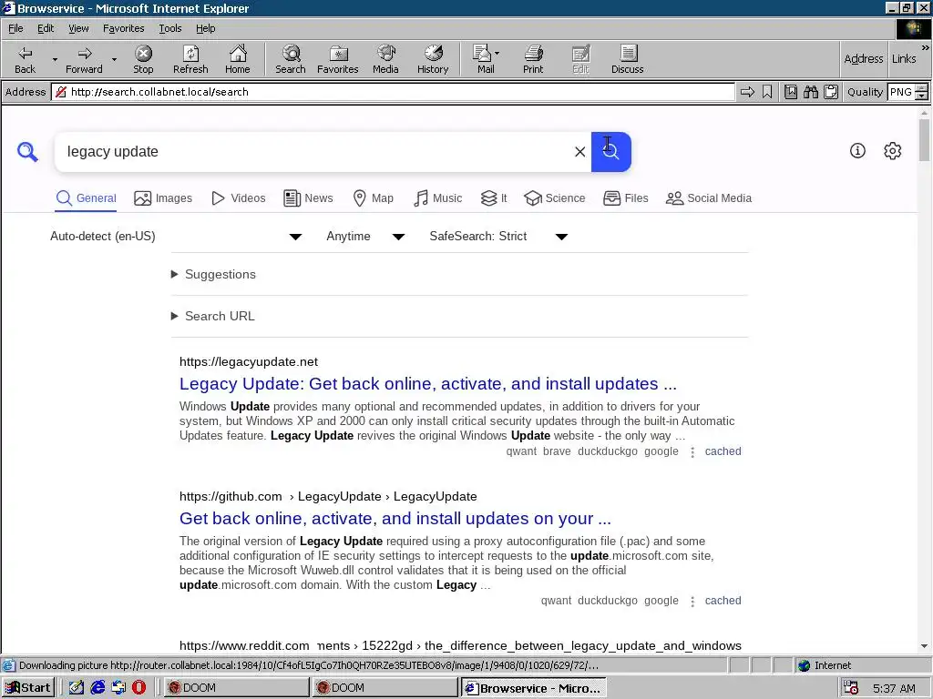The image size is (933, 699).
Task: Open the Edit menu
Action: tap(46, 28)
